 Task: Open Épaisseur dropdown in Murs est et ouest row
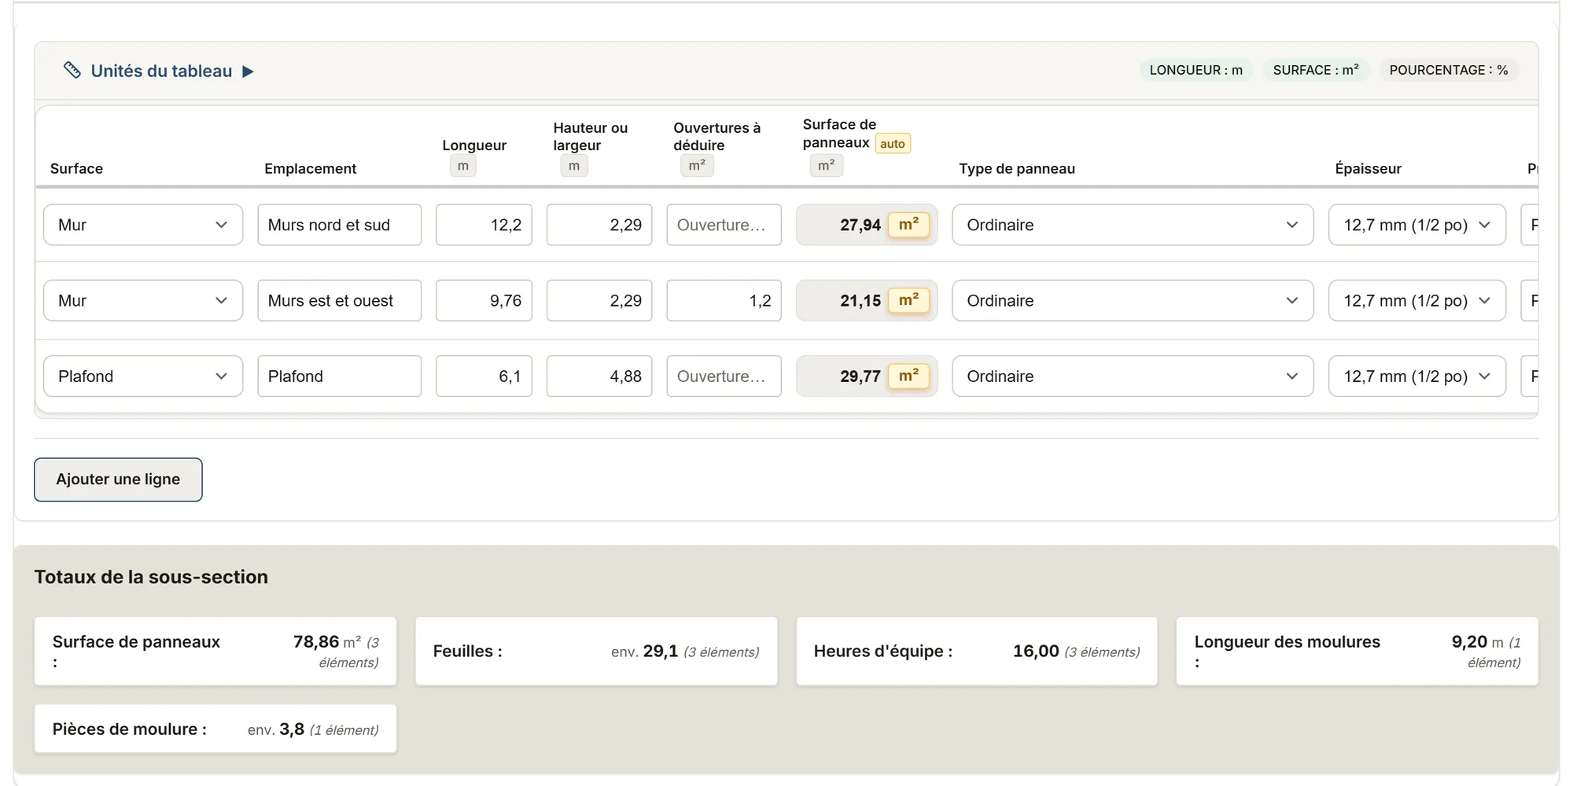pos(1417,300)
